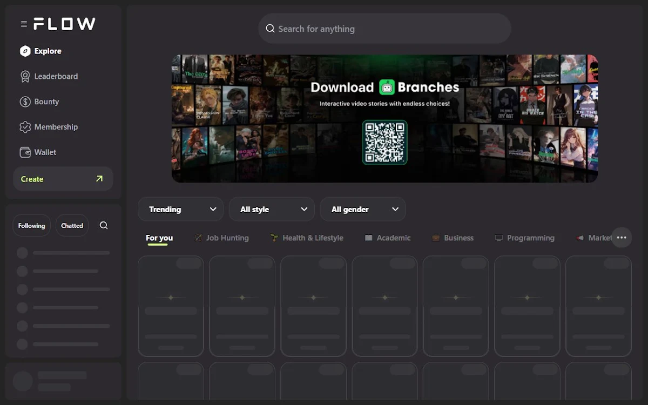Open Membership badge icon
The width and height of the screenshot is (648, 405).
(x=25, y=127)
